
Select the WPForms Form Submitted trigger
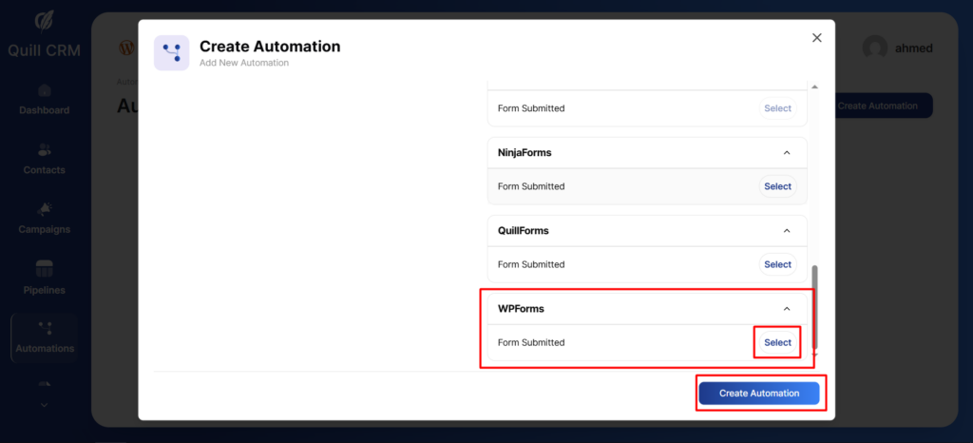point(777,342)
